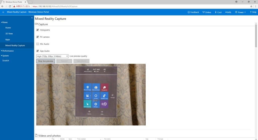Click the page vertical scrollbar thumb

coord(256,36)
